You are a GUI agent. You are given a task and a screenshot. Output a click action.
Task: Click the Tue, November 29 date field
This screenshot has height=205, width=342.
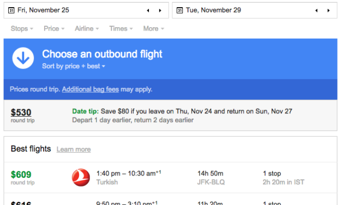[255, 10]
